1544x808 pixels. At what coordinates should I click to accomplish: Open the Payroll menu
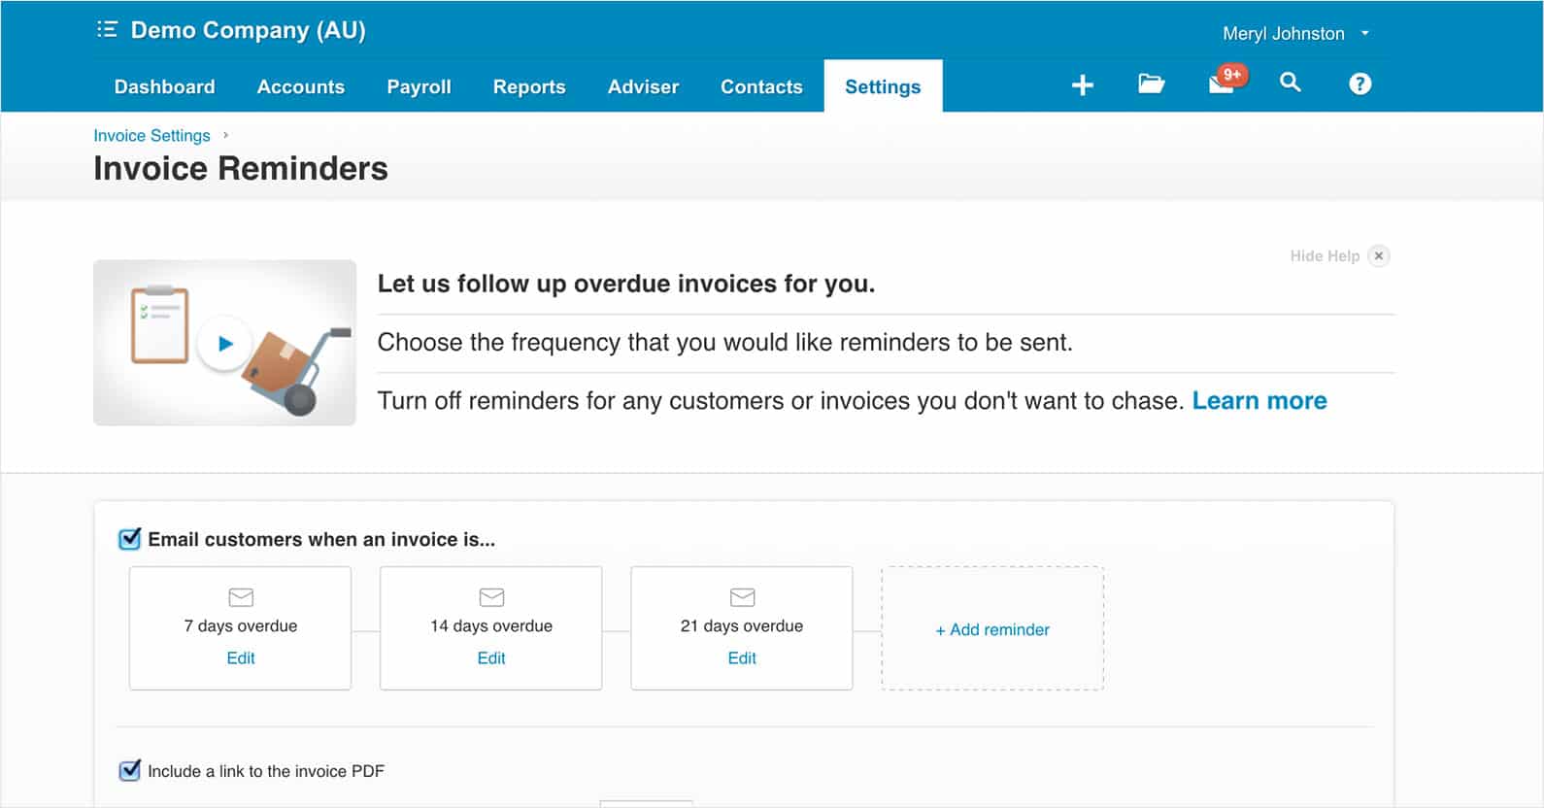tap(419, 86)
